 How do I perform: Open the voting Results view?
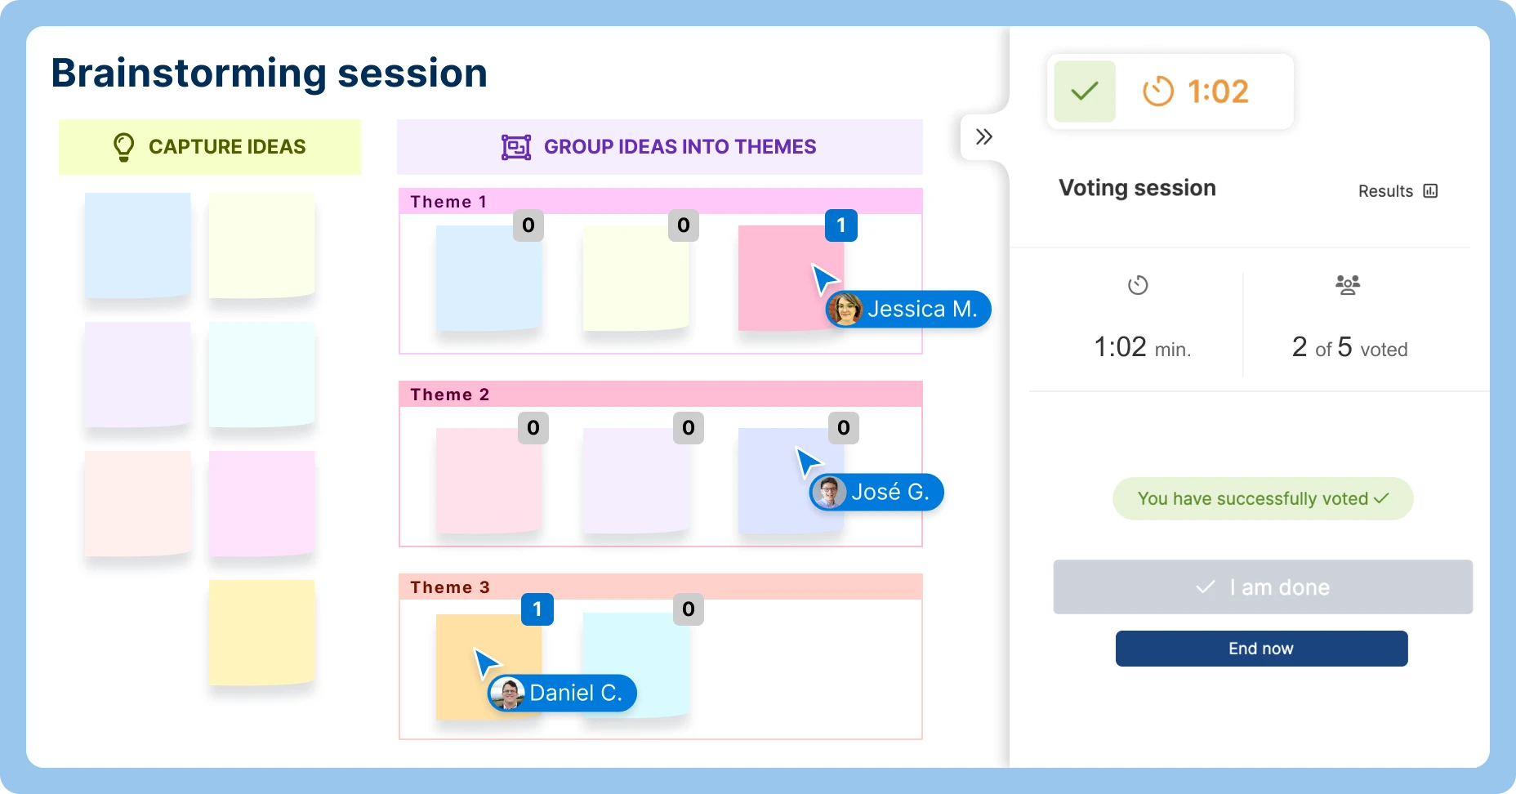coord(1398,191)
